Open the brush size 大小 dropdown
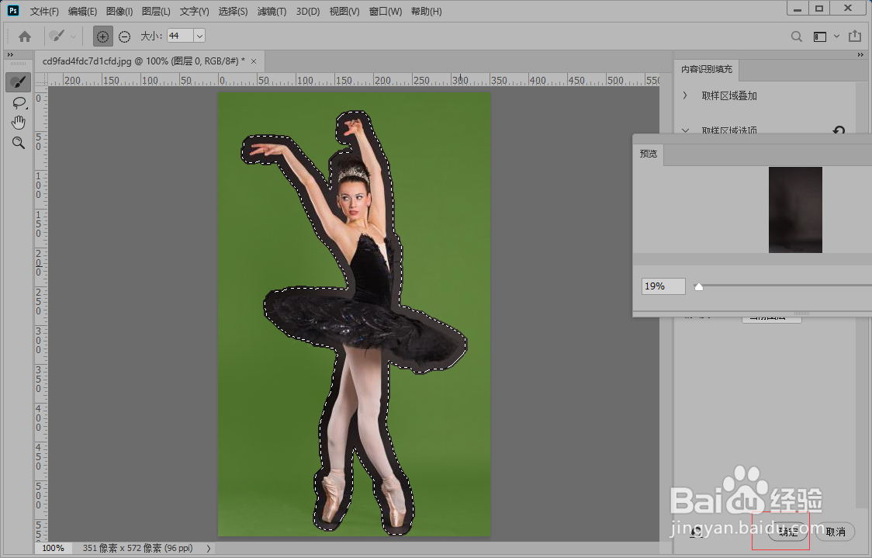The width and height of the screenshot is (872, 558). point(199,36)
